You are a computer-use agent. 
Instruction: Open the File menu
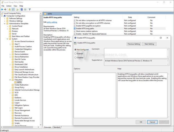[3, 6]
